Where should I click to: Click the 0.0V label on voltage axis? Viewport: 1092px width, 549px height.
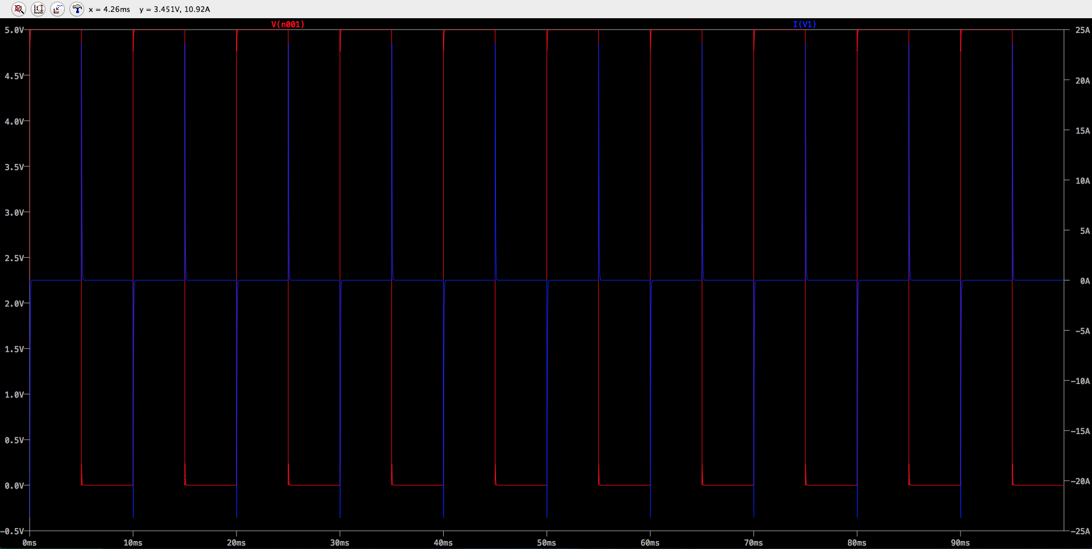[x=14, y=486]
